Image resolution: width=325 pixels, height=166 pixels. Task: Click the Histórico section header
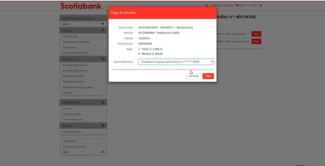83,126
